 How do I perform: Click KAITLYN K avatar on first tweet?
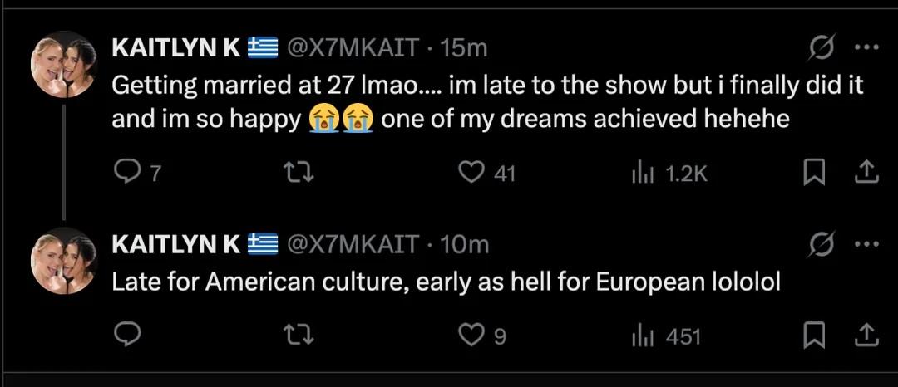click(x=64, y=65)
